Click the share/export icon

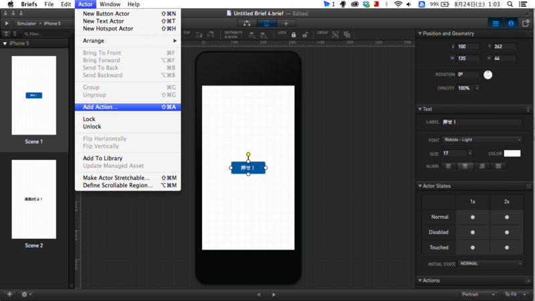tap(526, 23)
